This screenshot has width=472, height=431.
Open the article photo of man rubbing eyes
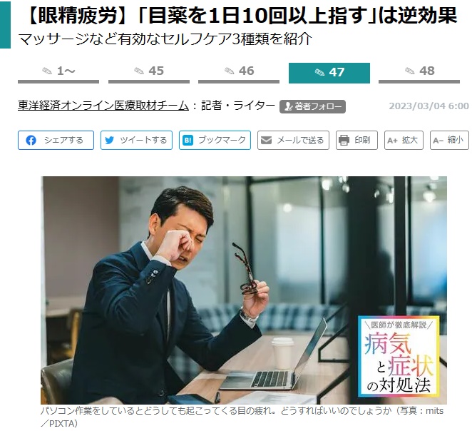click(x=244, y=290)
